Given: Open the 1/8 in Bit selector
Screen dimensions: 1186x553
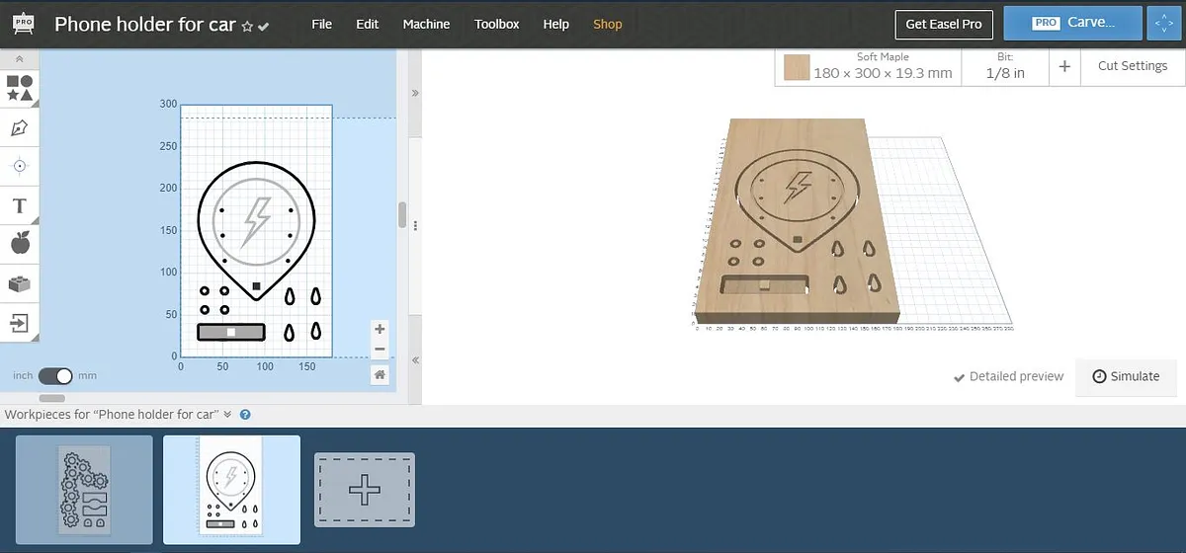Looking at the screenshot, I should click(x=1005, y=66).
